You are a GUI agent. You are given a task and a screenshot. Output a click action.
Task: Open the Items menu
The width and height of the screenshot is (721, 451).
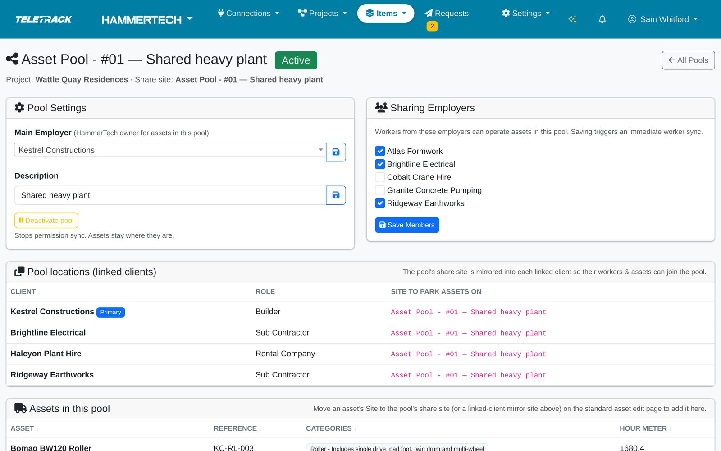[386, 14]
